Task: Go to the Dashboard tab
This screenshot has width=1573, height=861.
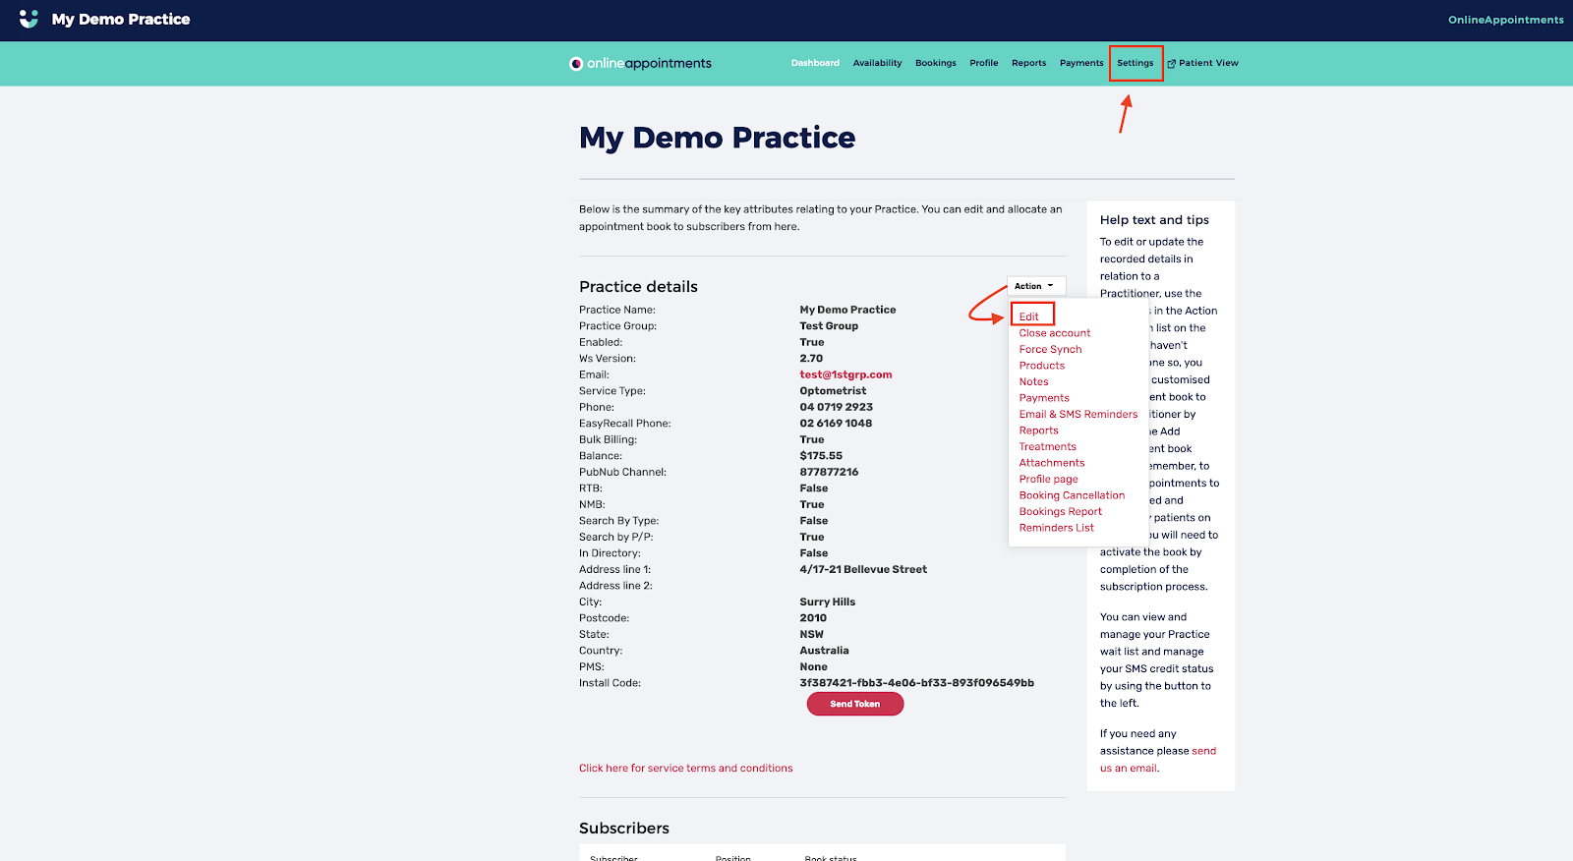Action: pos(815,63)
